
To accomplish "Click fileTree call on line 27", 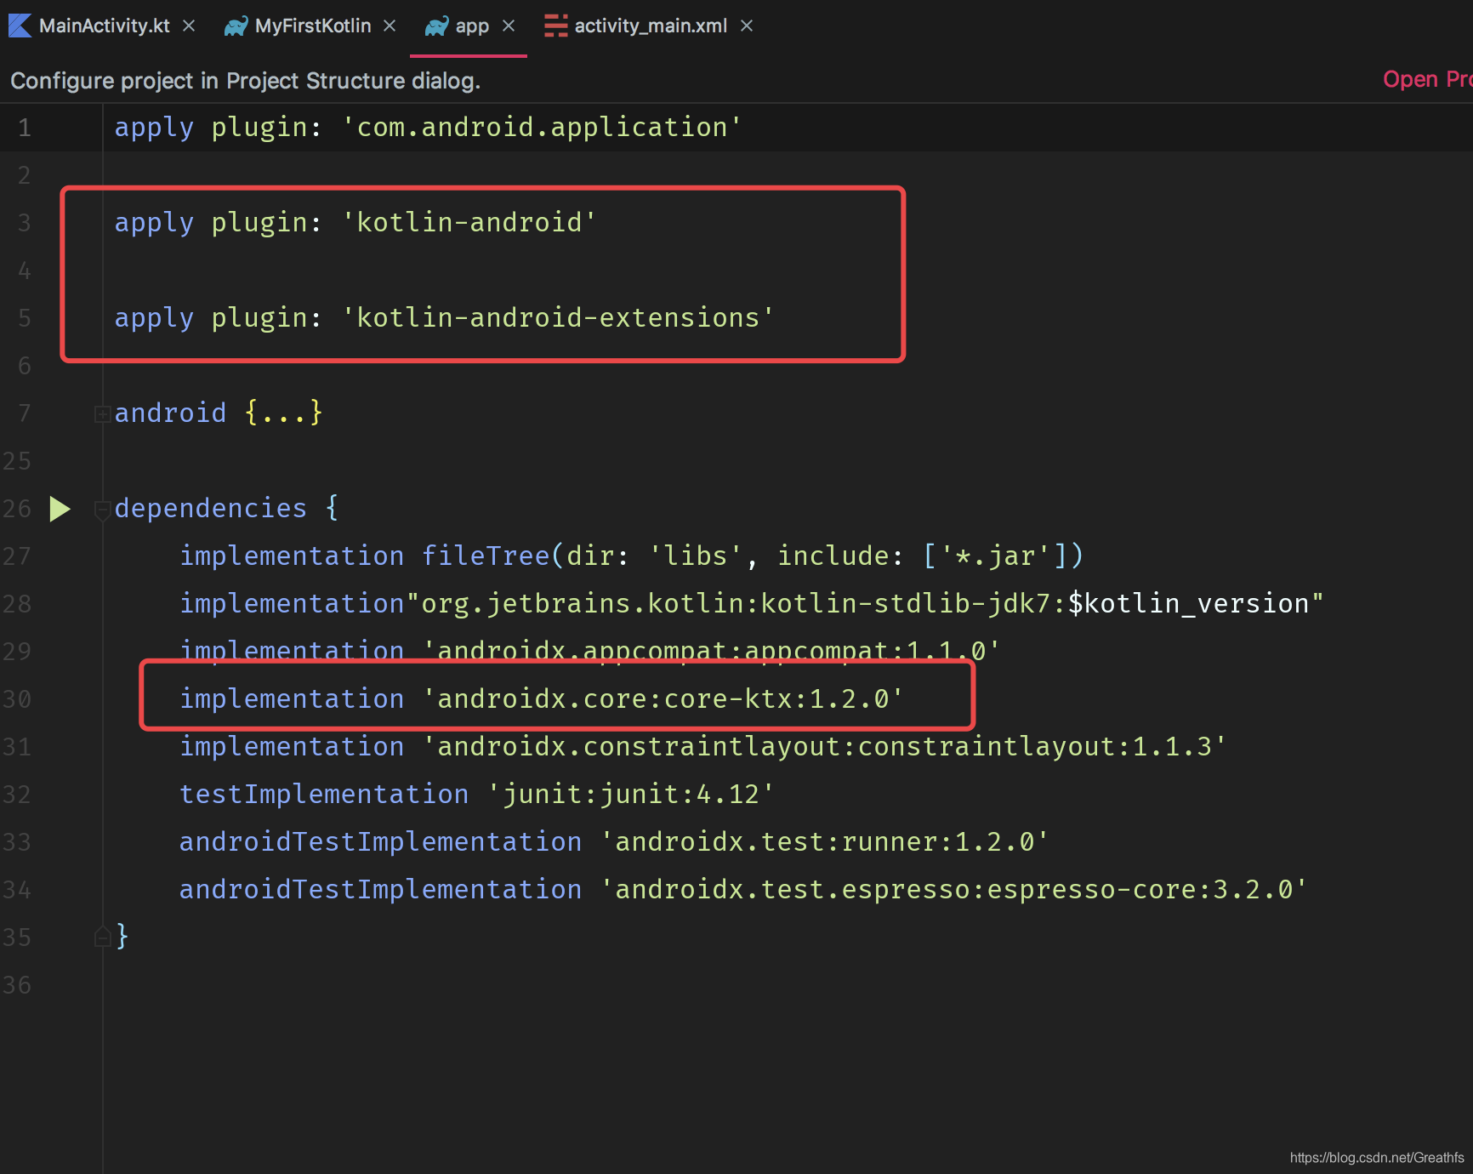I will (x=486, y=556).
